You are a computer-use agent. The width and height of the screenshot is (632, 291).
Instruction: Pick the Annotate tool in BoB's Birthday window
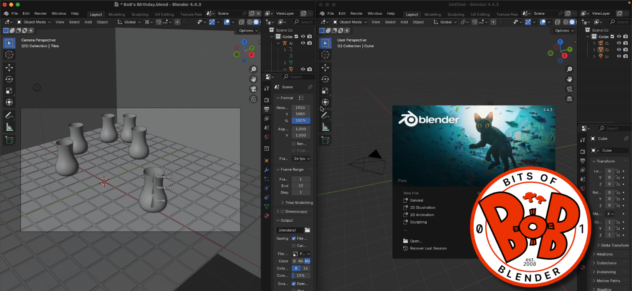(9, 115)
